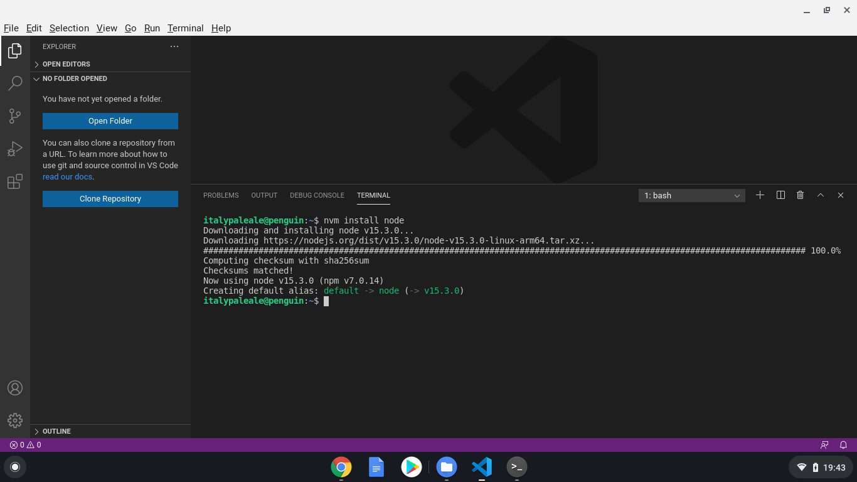Switch to the Debug Console tab
The height and width of the screenshot is (482, 857).
[x=317, y=195]
